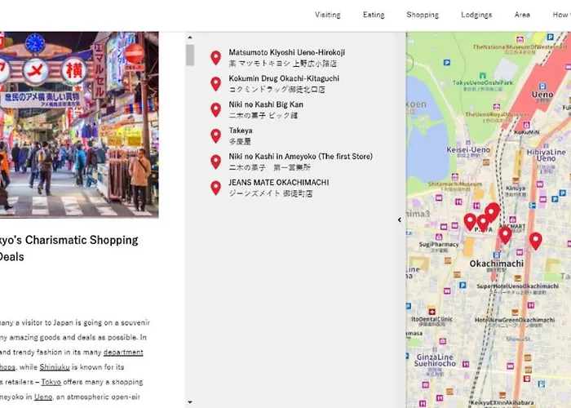
Task: Click the list scroll down arrow
Action: click(x=190, y=402)
